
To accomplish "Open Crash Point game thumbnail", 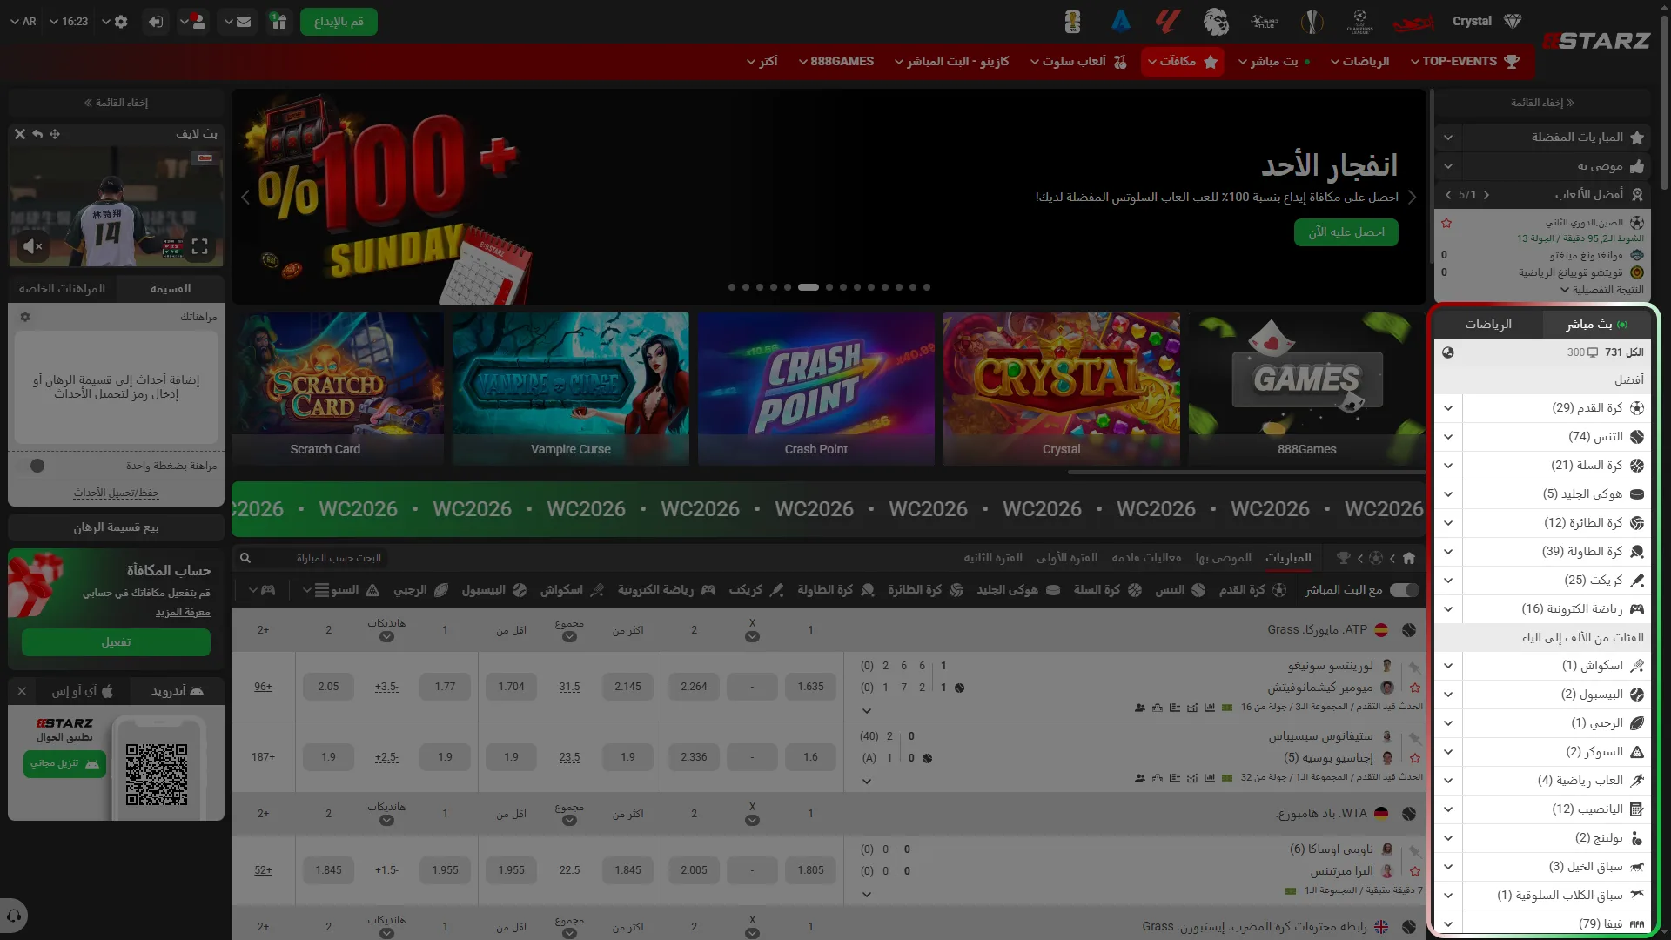I will 816,389.
